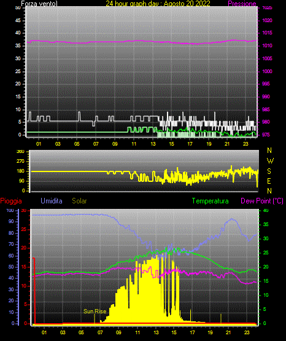The width and height of the screenshot is (286, 341).
Task: Click the Forza vento axis title
Action: pos(39,4)
